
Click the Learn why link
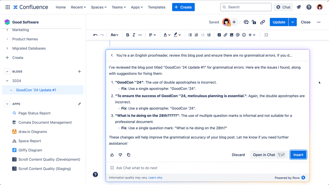pyautogui.click(x=155, y=178)
